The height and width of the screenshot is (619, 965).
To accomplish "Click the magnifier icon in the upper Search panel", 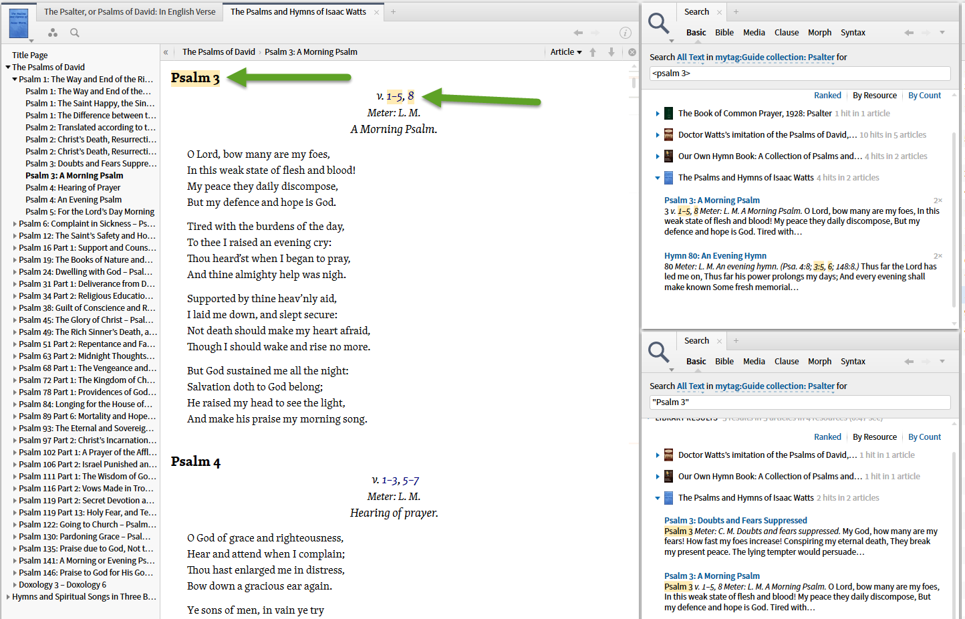I will point(659,23).
